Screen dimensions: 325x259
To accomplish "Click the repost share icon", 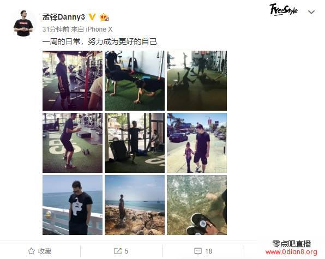I will (118, 251).
